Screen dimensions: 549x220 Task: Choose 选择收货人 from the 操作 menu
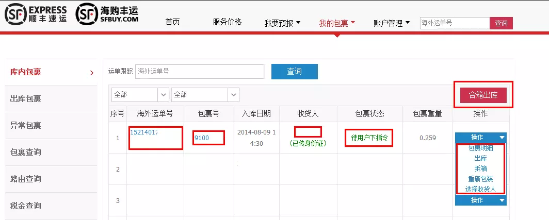point(481,189)
